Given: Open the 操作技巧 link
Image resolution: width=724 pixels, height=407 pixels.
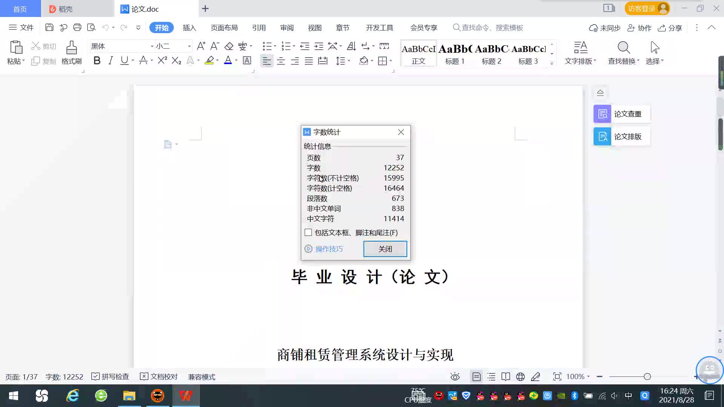Looking at the screenshot, I should pos(329,249).
